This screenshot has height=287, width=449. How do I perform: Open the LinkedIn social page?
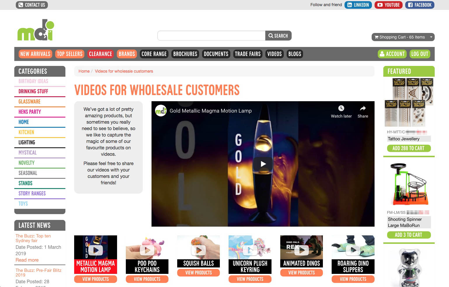coord(358,5)
